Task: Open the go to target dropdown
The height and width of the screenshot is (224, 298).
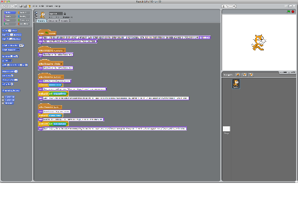Action: [10, 60]
